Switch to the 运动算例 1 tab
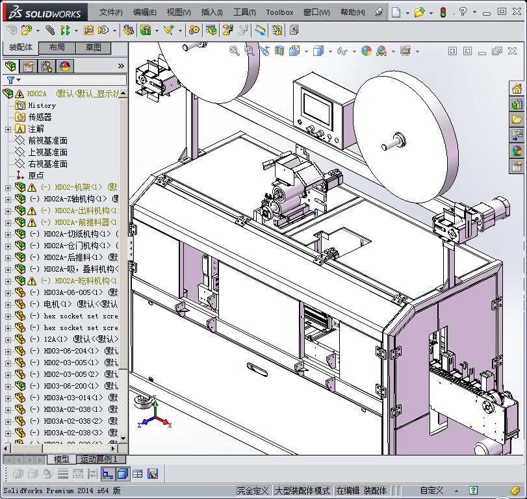 point(98,459)
